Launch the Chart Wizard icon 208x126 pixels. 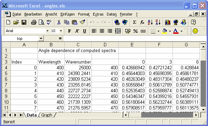(168, 22)
